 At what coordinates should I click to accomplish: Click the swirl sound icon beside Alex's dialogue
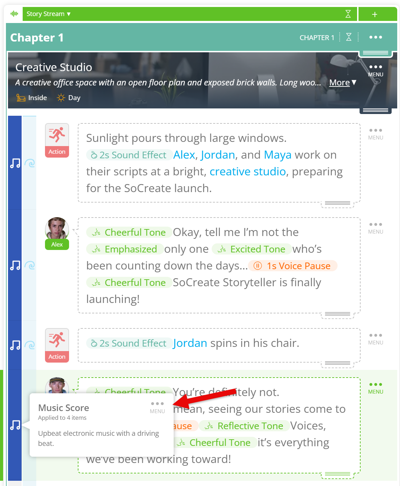[30, 266]
